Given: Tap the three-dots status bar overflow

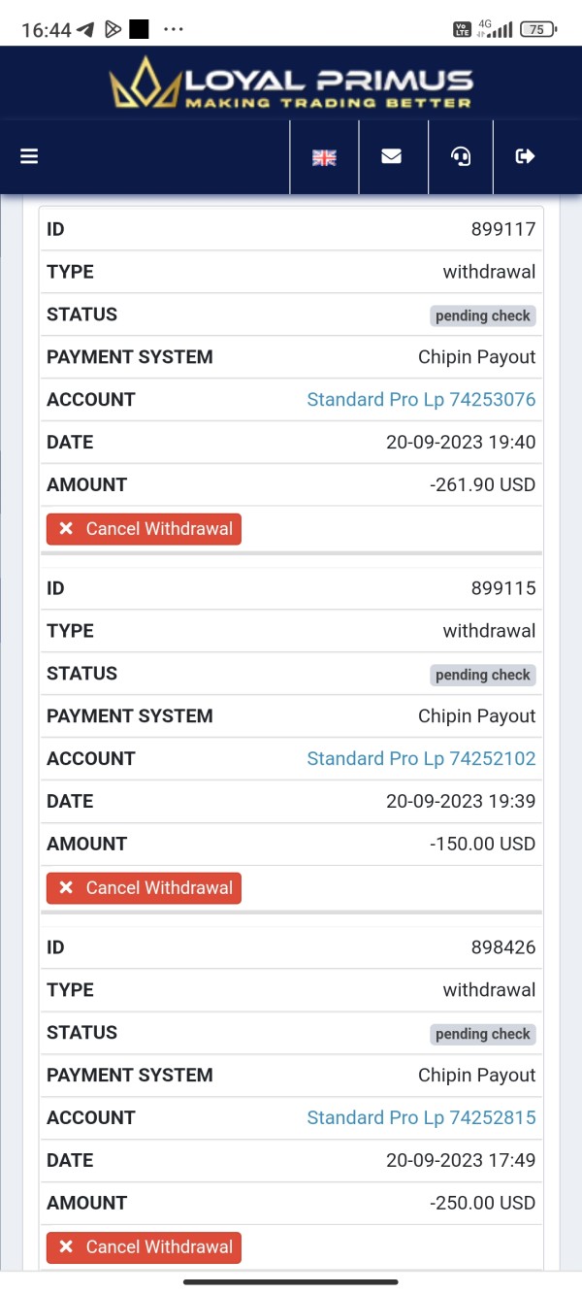Looking at the screenshot, I should (x=174, y=29).
